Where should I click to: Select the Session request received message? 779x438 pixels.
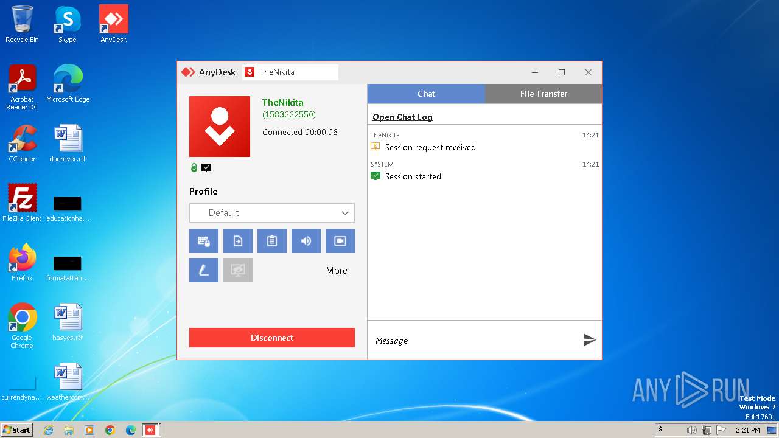[430, 147]
